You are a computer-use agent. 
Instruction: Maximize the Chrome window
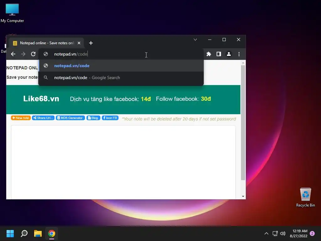click(224, 40)
